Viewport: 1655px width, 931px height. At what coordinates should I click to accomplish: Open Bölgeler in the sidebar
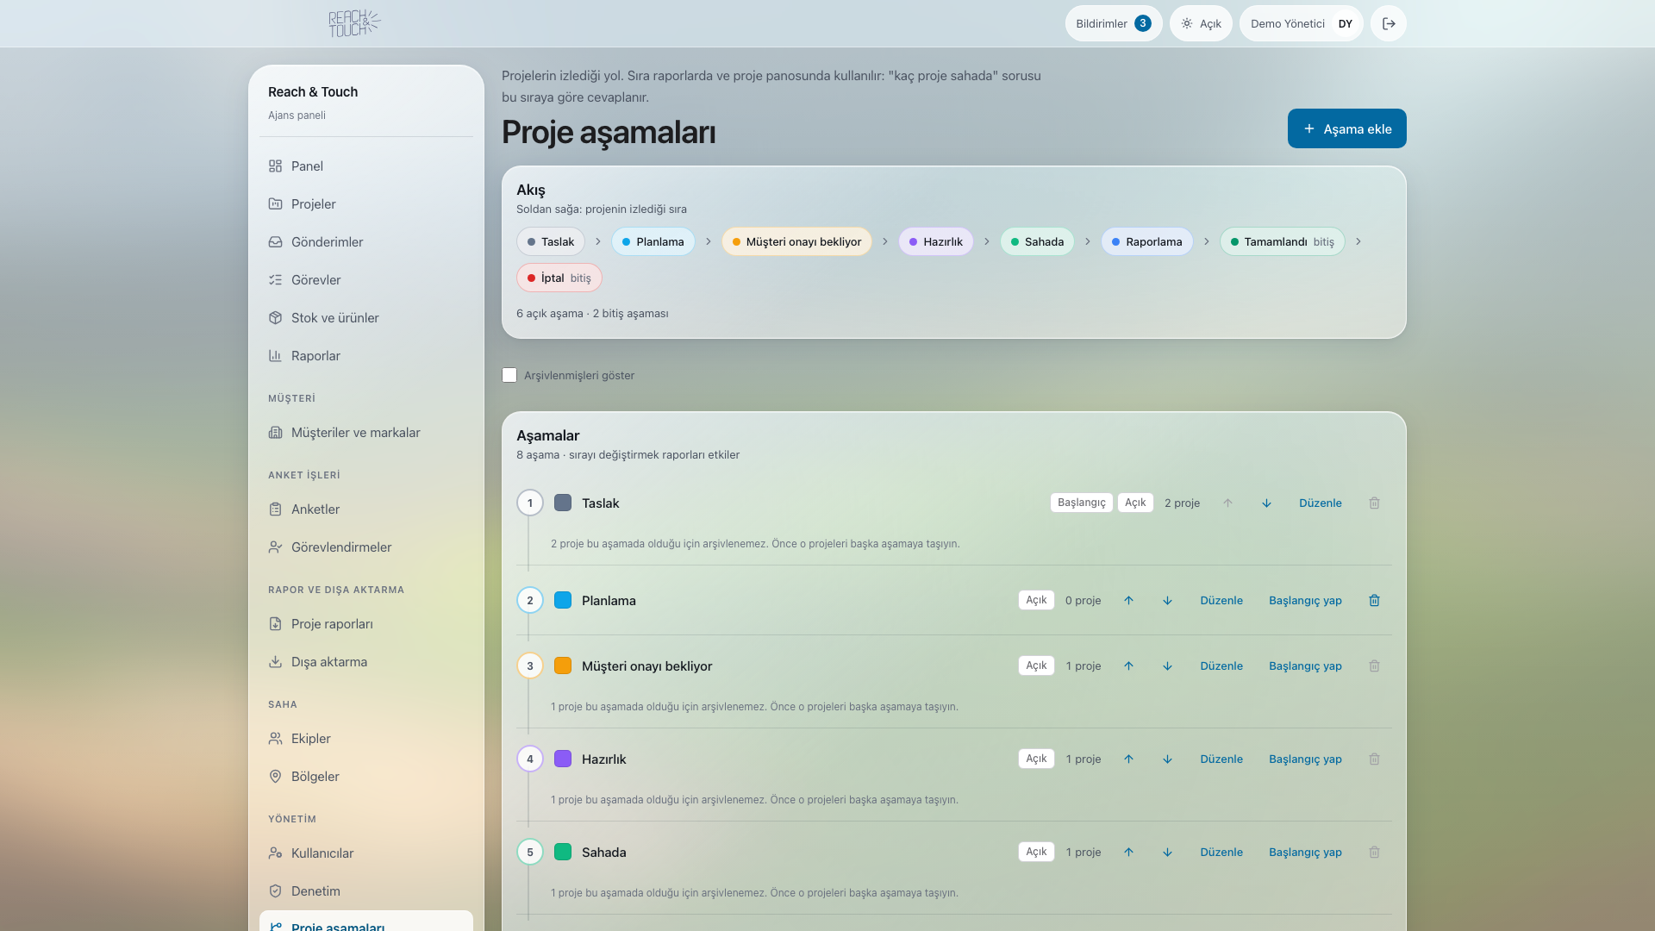point(366,776)
